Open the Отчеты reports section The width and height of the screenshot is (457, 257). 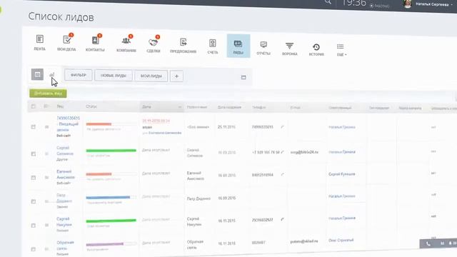[263, 48]
